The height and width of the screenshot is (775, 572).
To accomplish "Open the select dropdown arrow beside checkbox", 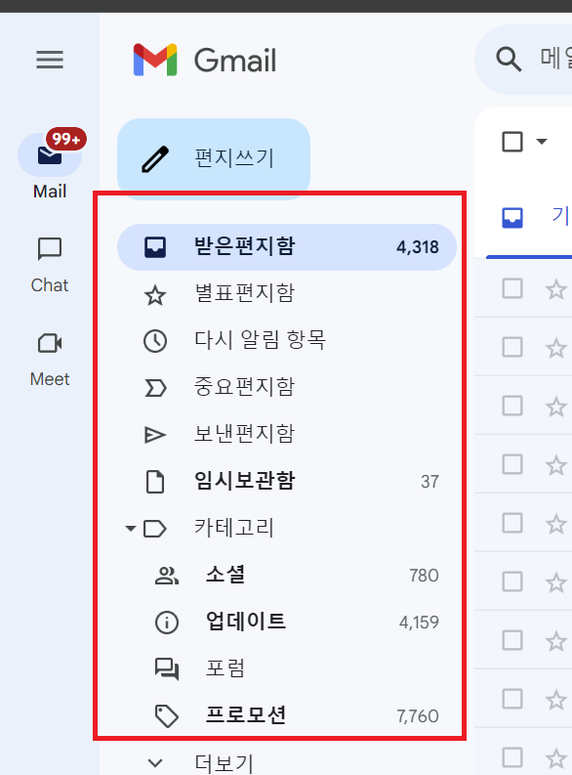I will [542, 142].
